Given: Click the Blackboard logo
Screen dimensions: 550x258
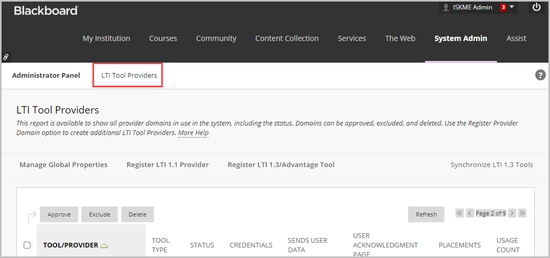Looking at the screenshot, I should tap(46, 11).
